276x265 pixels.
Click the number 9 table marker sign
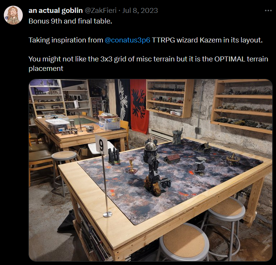click(101, 145)
